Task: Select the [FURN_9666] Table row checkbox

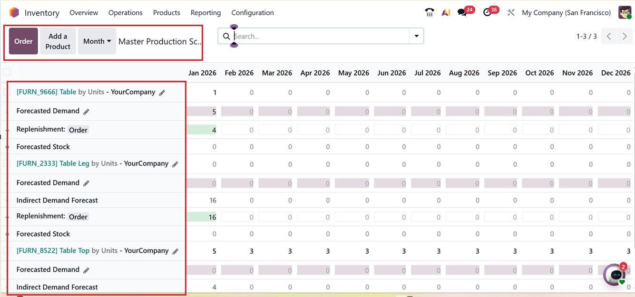Action: click(x=7, y=92)
